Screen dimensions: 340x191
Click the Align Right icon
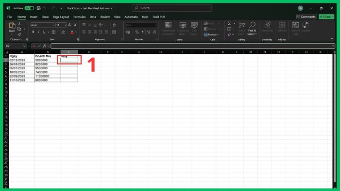pyautogui.click(x=95, y=32)
